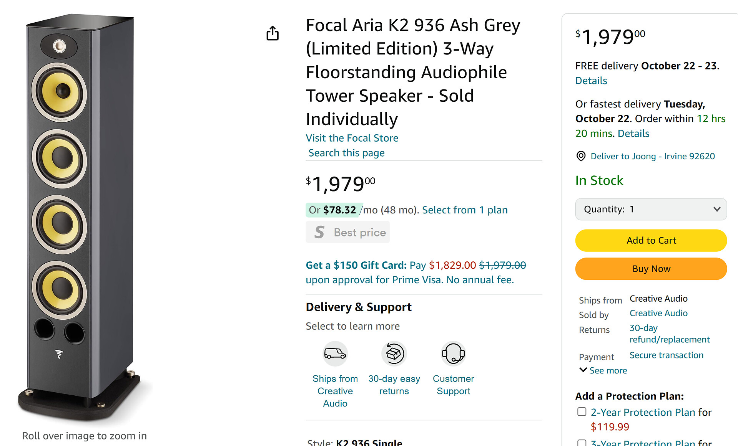Click the delivery truck icon
Screen dimensions: 738x446
tap(335, 353)
